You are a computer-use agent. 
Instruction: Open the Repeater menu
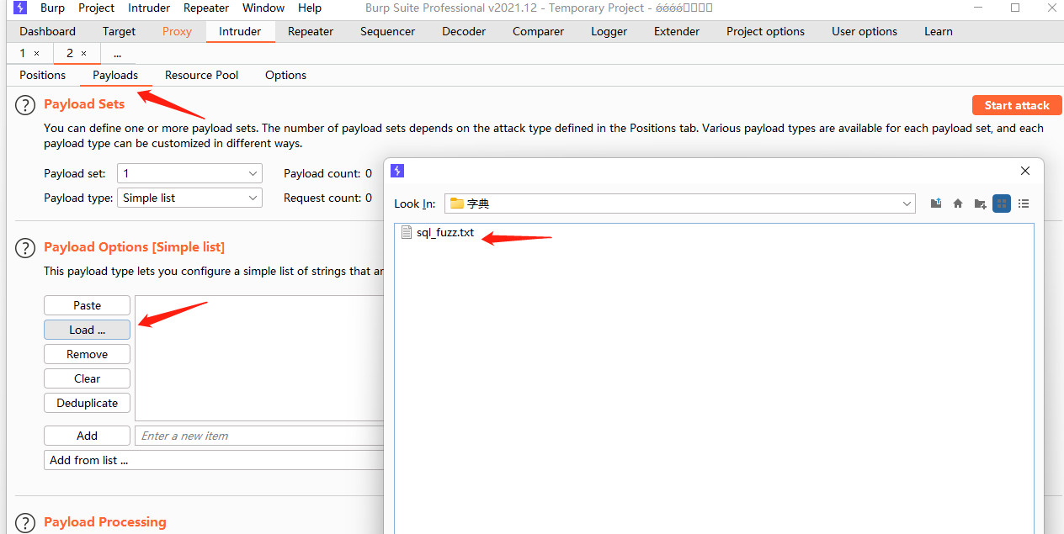(206, 8)
